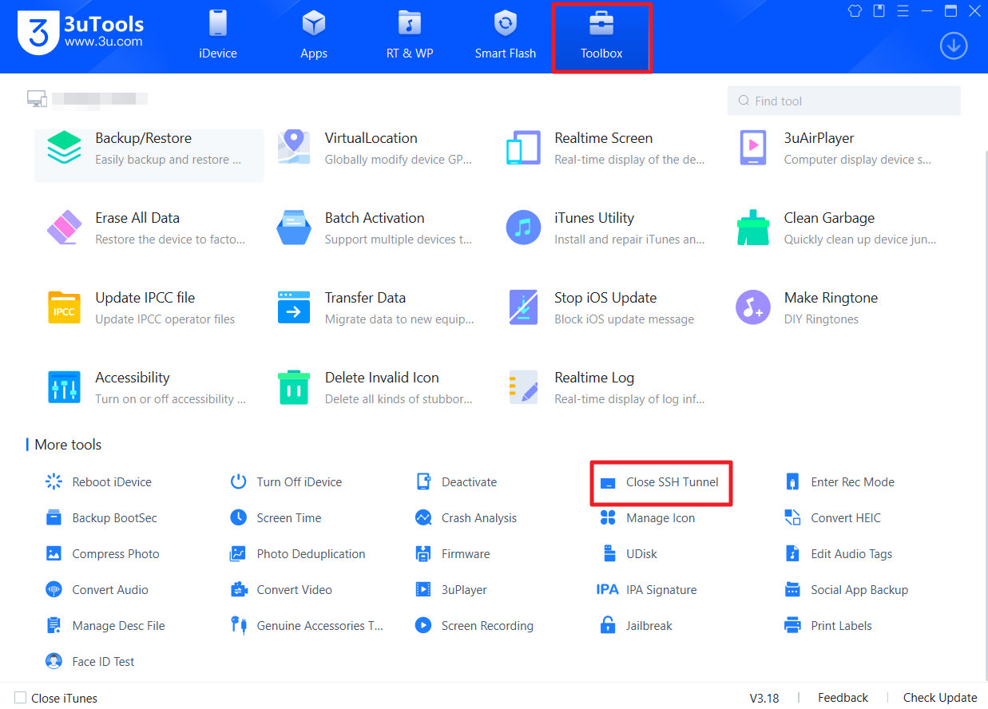
Task: Launch Face ID Test
Action: [90, 662]
